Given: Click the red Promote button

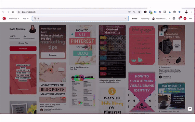Looking at the screenshot, I should (x=23, y=48).
